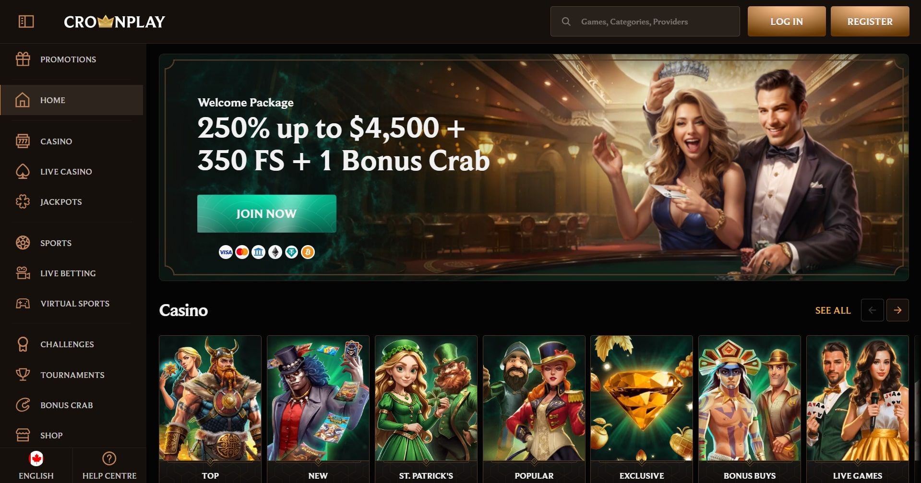Show next Casino categories arrow
The height and width of the screenshot is (483, 921).
pyautogui.click(x=897, y=310)
